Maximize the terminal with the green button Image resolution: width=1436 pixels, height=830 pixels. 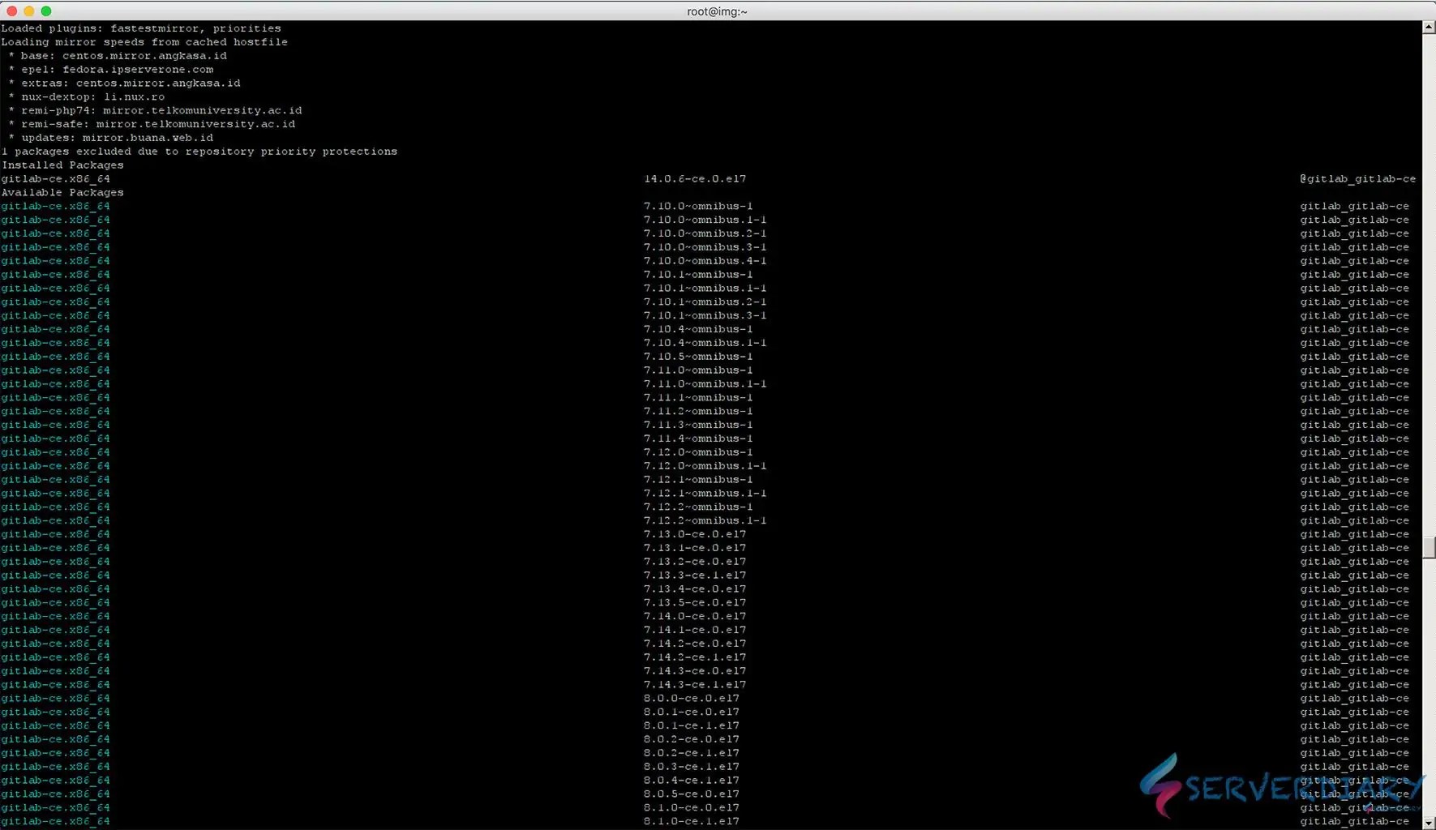tap(46, 11)
